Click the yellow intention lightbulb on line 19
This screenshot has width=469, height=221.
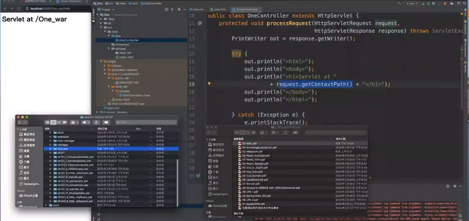(209, 84)
